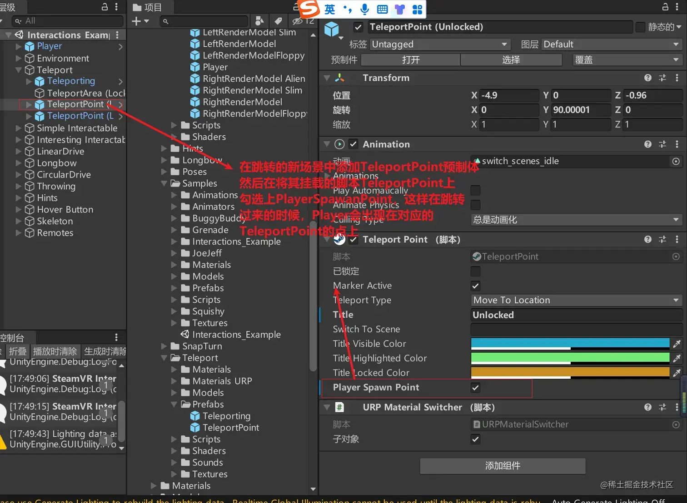The height and width of the screenshot is (503, 687).
Task: Click the Inspector lock icon
Action: point(665,6)
